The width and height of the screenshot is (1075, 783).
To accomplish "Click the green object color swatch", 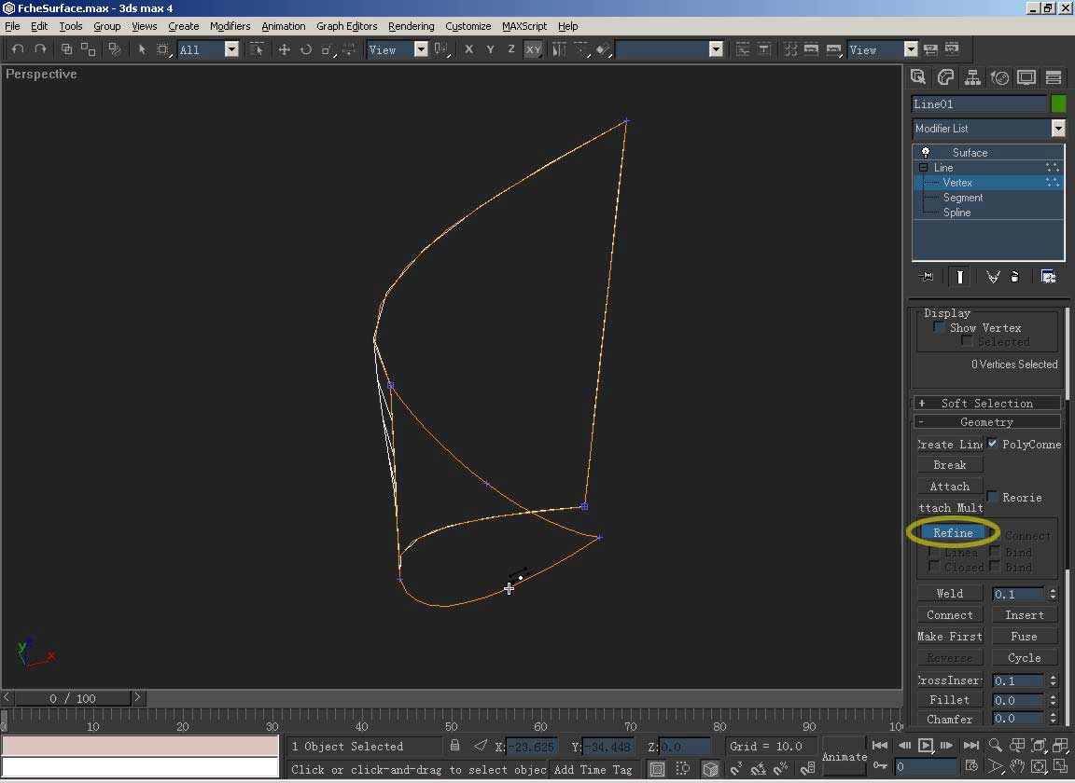I will 1058,104.
